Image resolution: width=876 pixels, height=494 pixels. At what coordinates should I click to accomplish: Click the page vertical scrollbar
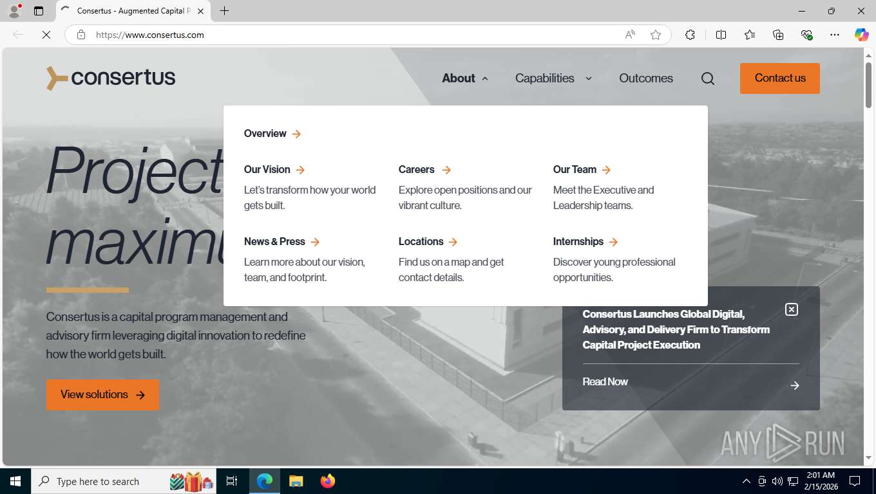pos(868,85)
